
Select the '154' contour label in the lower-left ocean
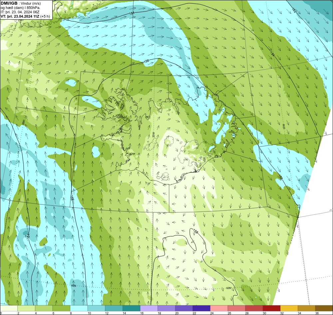[29, 235]
